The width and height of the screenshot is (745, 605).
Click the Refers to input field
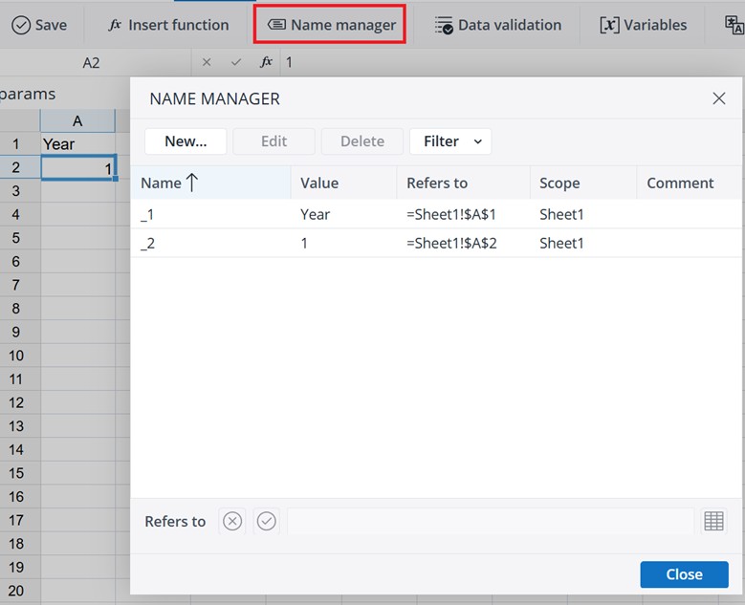(x=490, y=521)
